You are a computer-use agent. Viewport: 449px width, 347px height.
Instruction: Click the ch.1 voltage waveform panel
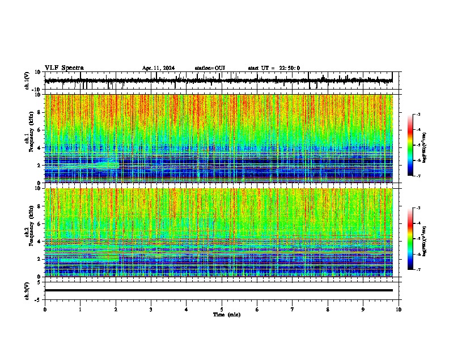click(223, 81)
